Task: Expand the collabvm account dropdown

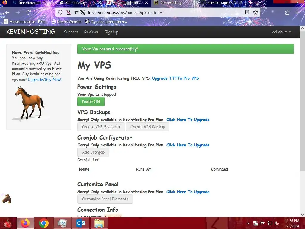Action: pos(281,32)
